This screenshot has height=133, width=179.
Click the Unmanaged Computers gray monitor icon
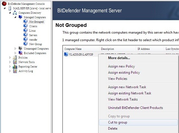(20, 48)
